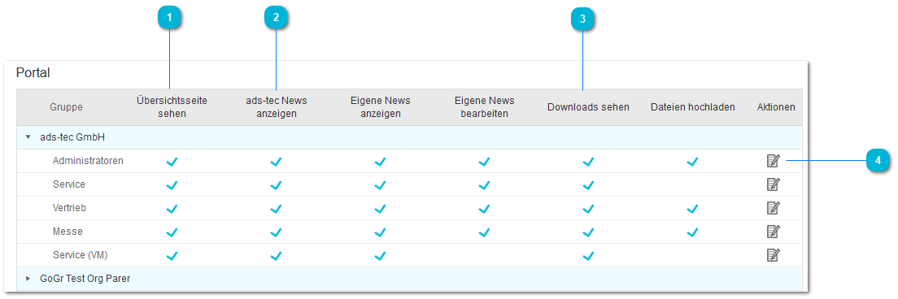Toggle Eigene News bearbeiten check for Vertrieb
The image size is (898, 299).
tap(485, 209)
